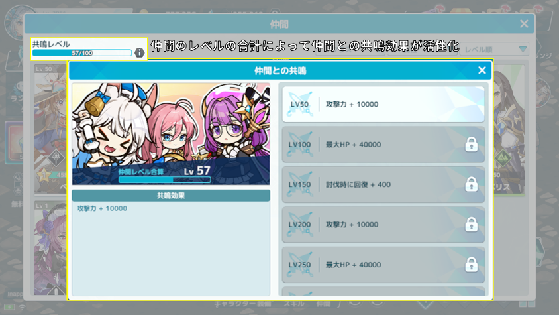This screenshot has height=315, width=559.
Task: Click the lock icon on LV200 row
Action: point(472,224)
